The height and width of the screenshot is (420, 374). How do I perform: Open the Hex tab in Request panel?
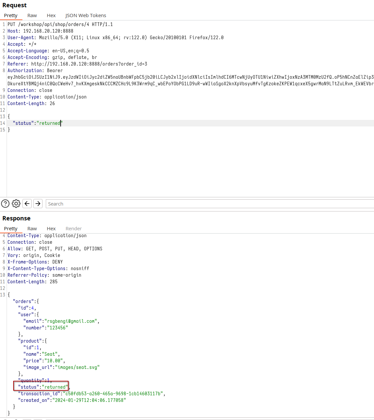(51, 15)
